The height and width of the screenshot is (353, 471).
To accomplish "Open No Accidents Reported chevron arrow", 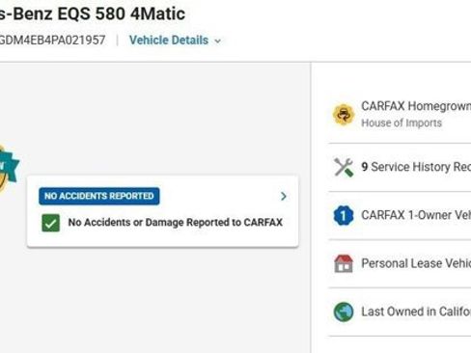I will pos(284,196).
